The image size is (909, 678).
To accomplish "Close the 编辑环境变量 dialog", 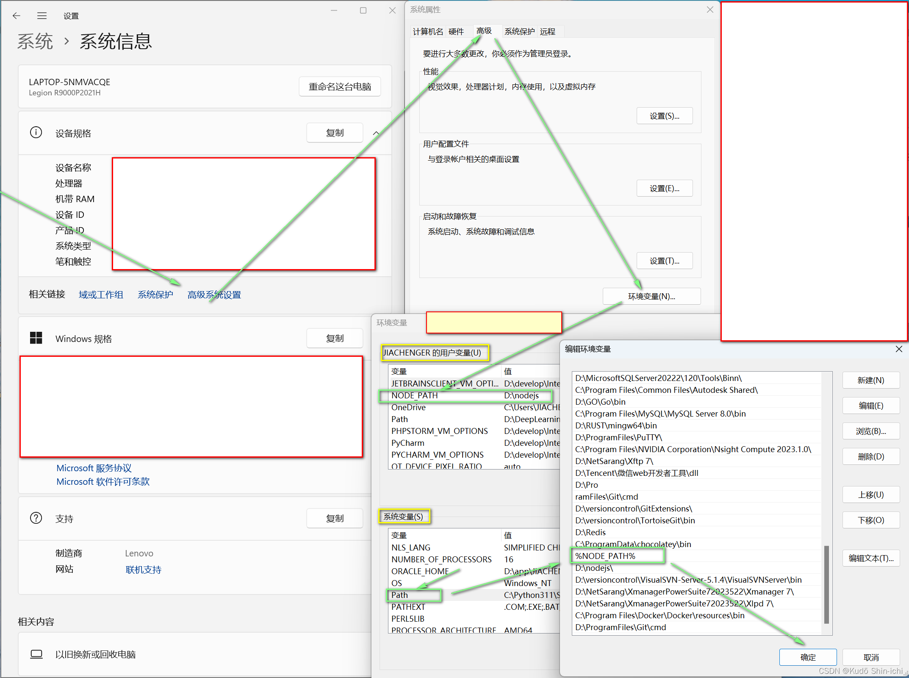I will tap(899, 349).
